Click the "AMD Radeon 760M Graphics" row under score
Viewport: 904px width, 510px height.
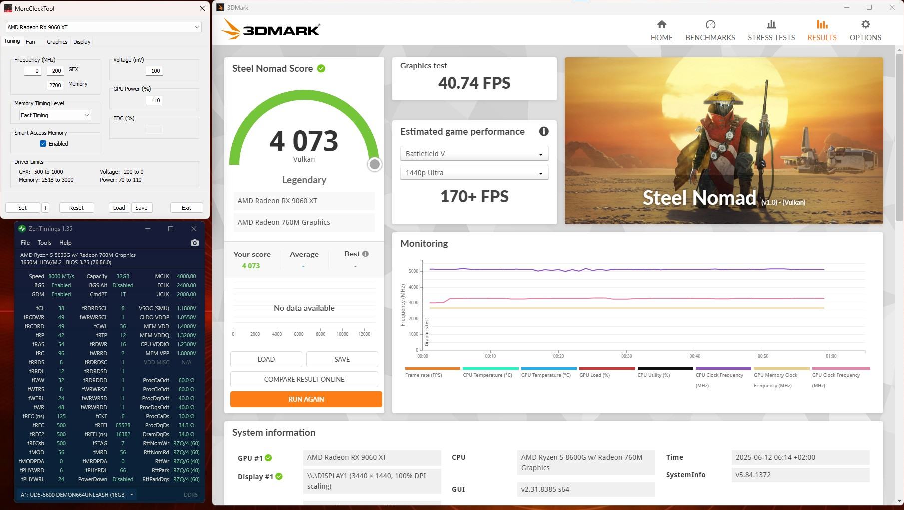[x=304, y=222]
